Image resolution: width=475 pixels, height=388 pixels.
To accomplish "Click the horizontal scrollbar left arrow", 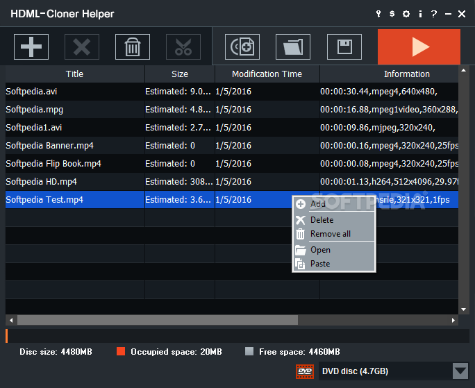I will pos(11,320).
